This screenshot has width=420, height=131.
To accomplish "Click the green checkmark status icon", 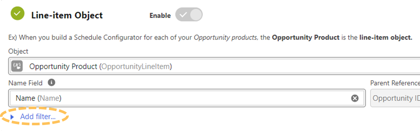I will coord(17,14).
